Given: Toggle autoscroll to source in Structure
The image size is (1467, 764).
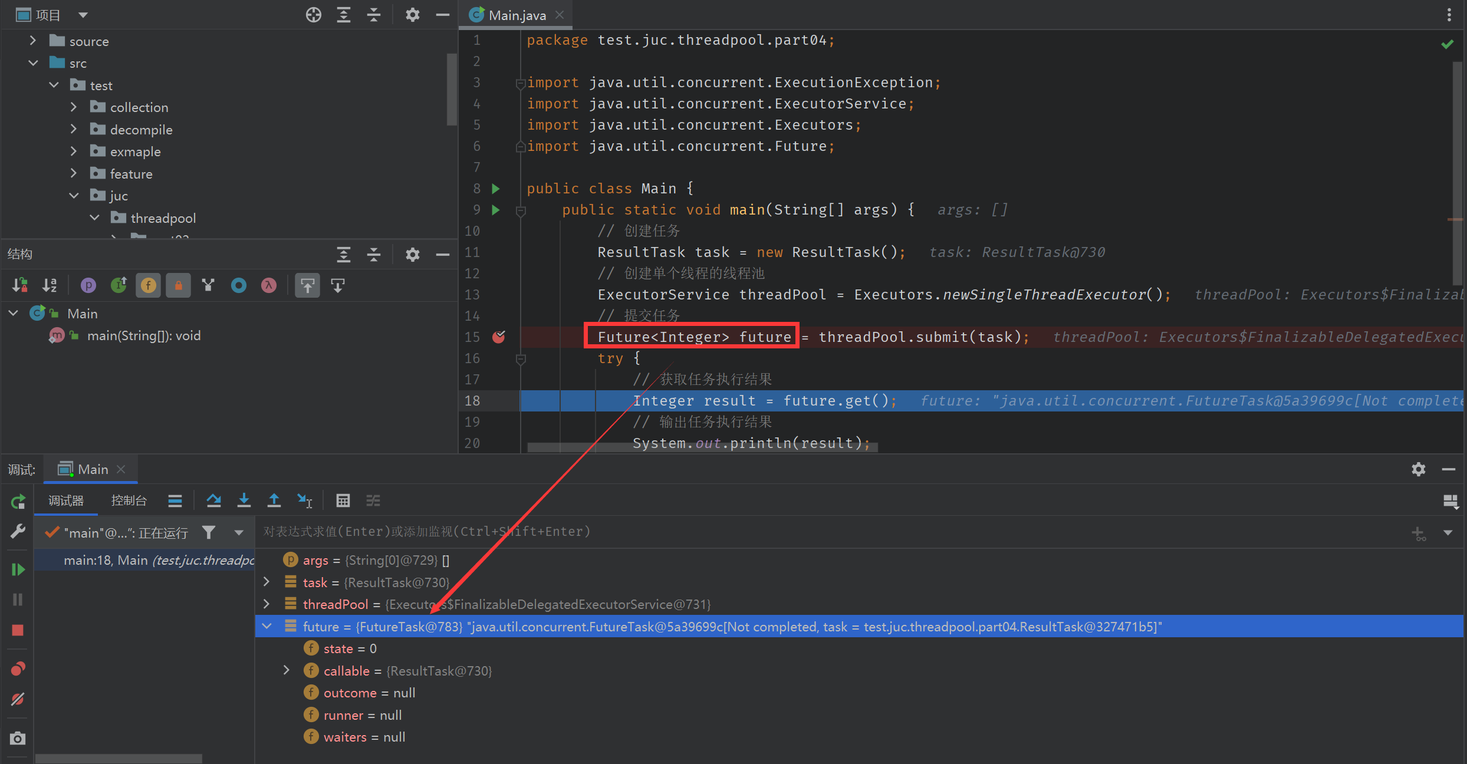Looking at the screenshot, I should point(307,285).
